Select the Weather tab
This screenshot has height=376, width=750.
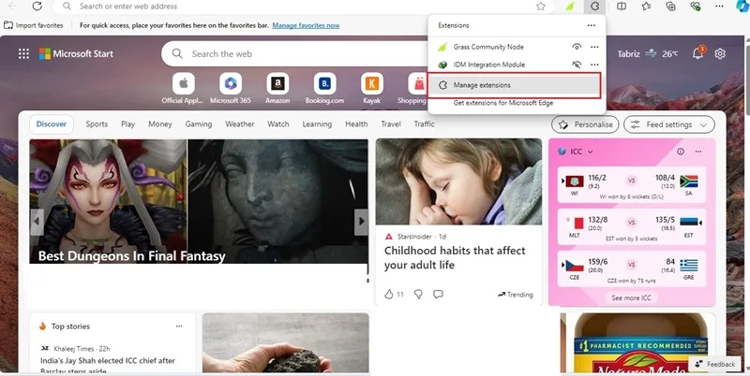[240, 124]
